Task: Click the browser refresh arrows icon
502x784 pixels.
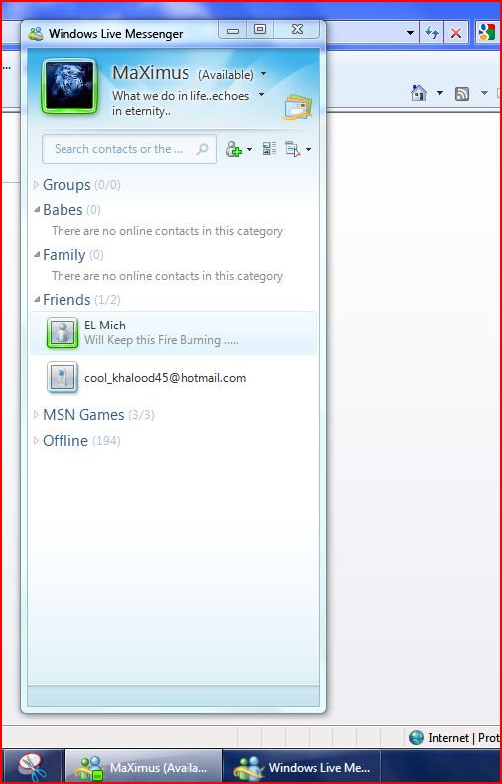Action: [431, 33]
